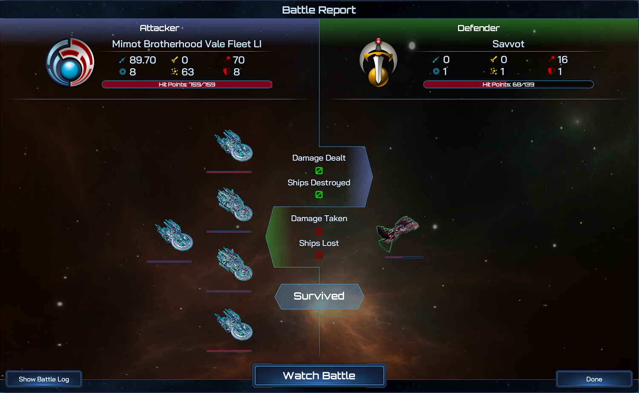The image size is (639, 393).
Task: Click attacker's missile attack icon beside 70
Action: [227, 60]
